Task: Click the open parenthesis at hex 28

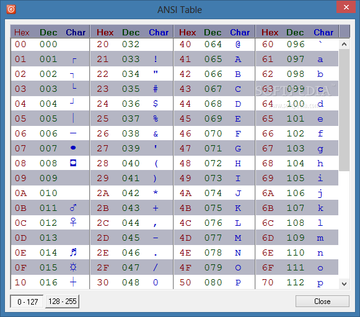Action: 156,163
